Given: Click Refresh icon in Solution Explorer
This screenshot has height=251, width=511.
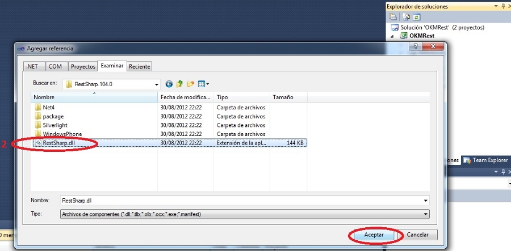Looking at the screenshot, I should point(415,16).
